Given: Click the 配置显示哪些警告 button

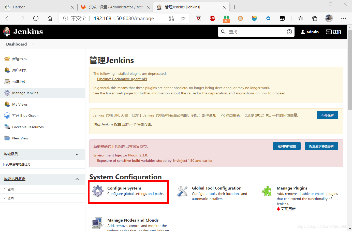Looking at the screenshot, I should point(321,146).
